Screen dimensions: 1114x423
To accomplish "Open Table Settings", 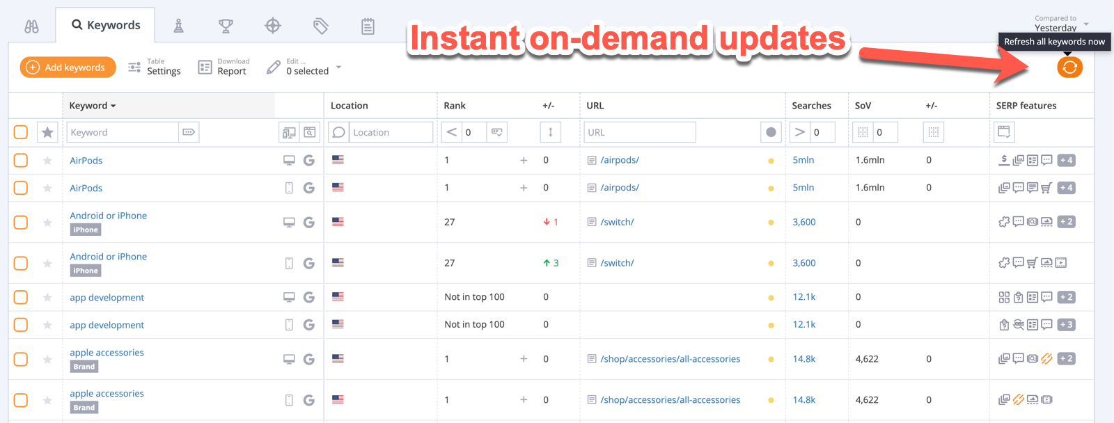I will click(155, 67).
